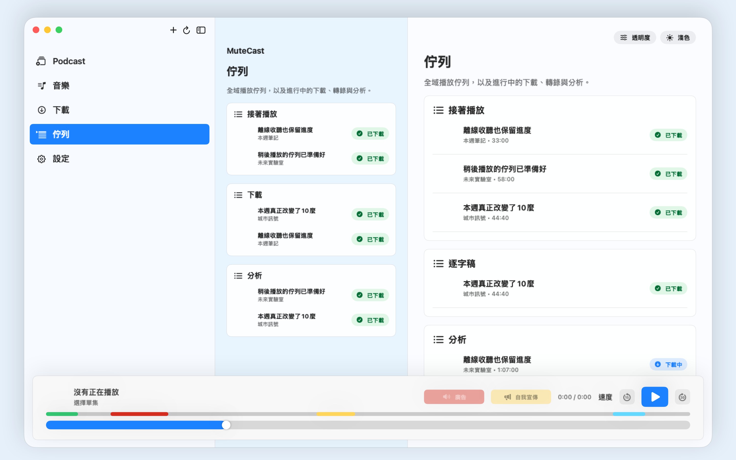
Task: Click 已下載 badge for 城市訊號 in 分析 card
Action: click(370, 320)
